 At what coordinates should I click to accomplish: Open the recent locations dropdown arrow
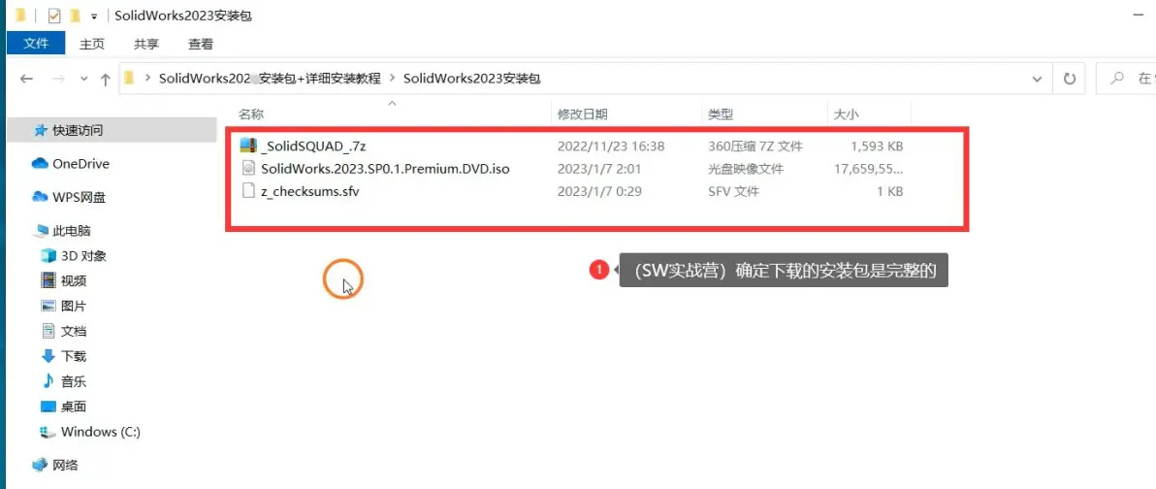(83, 79)
